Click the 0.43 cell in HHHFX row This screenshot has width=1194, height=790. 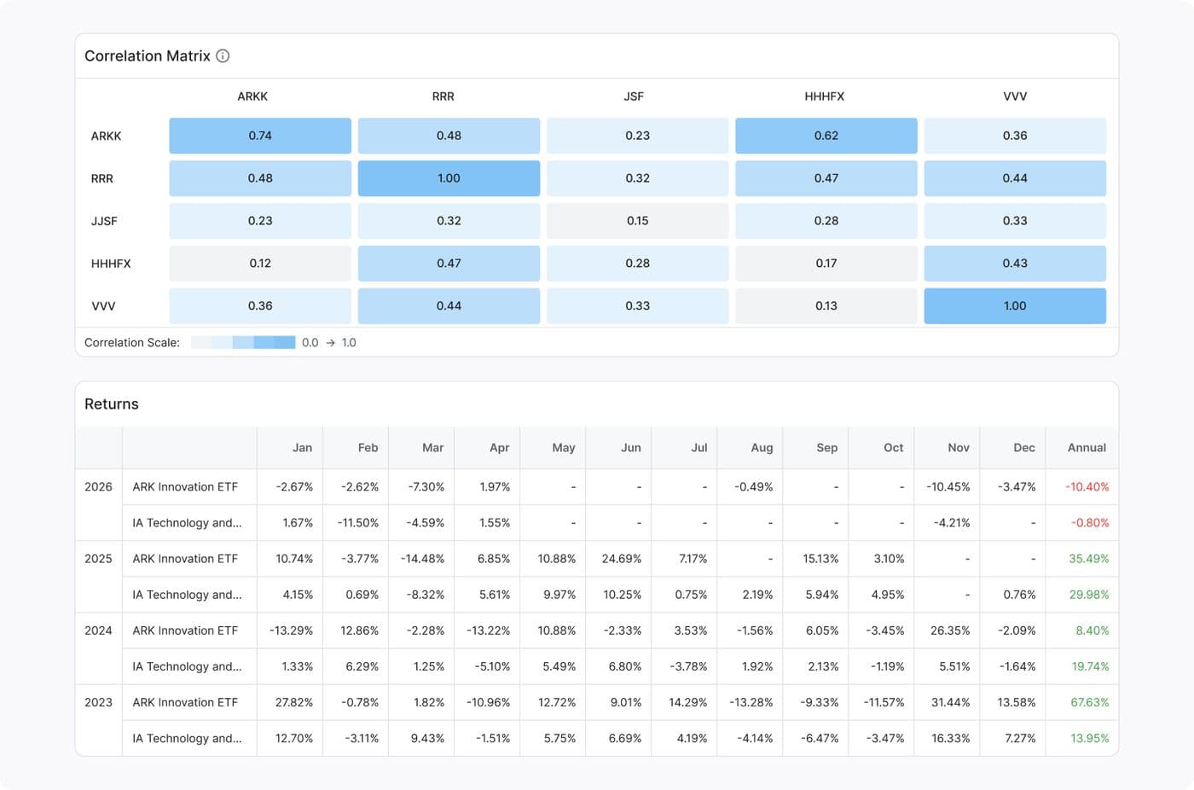coord(1015,264)
